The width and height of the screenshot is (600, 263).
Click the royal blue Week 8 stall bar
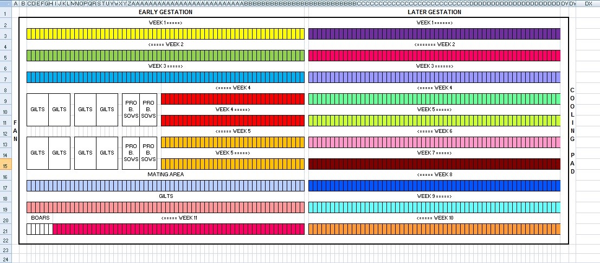[434, 185]
